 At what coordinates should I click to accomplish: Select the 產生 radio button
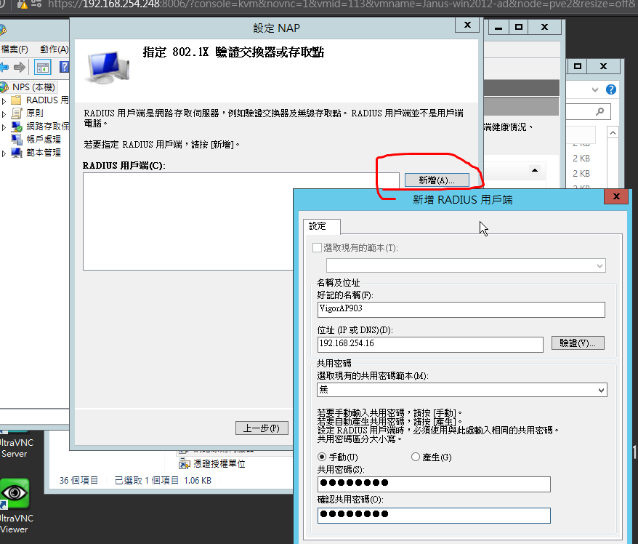pos(416,457)
